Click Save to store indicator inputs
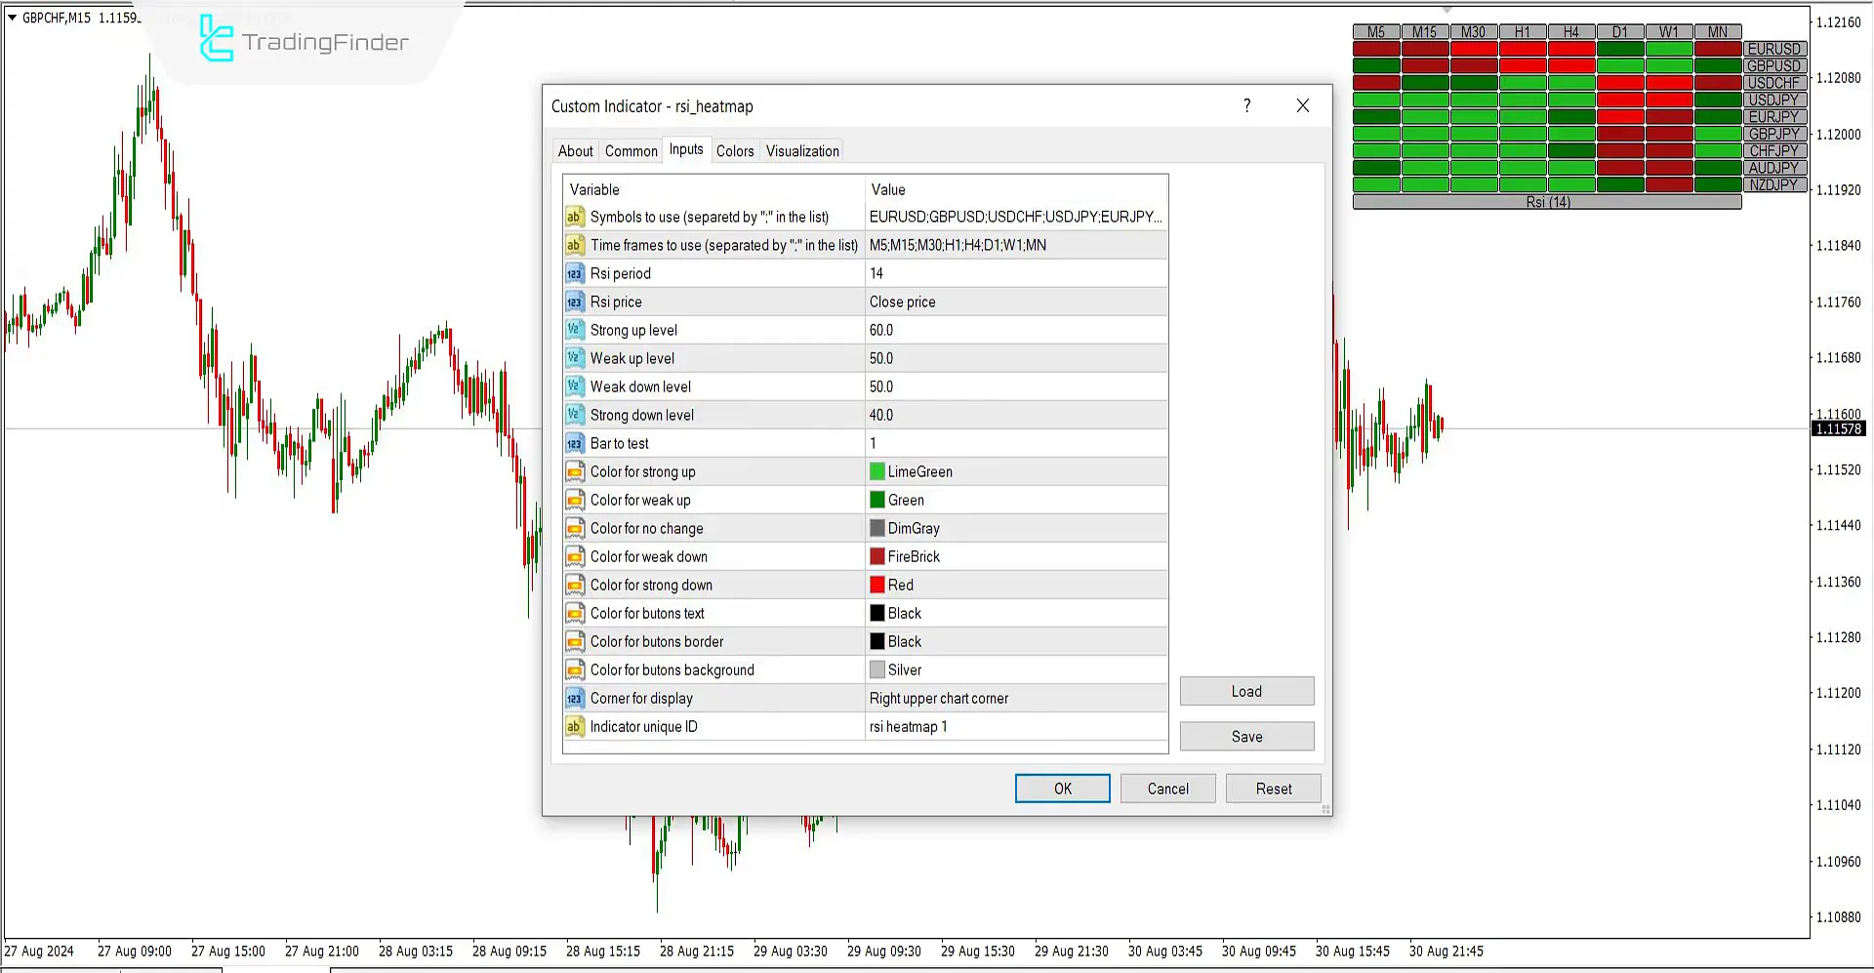The width and height of the screenshot is (1874, 973). [1246, 737]
